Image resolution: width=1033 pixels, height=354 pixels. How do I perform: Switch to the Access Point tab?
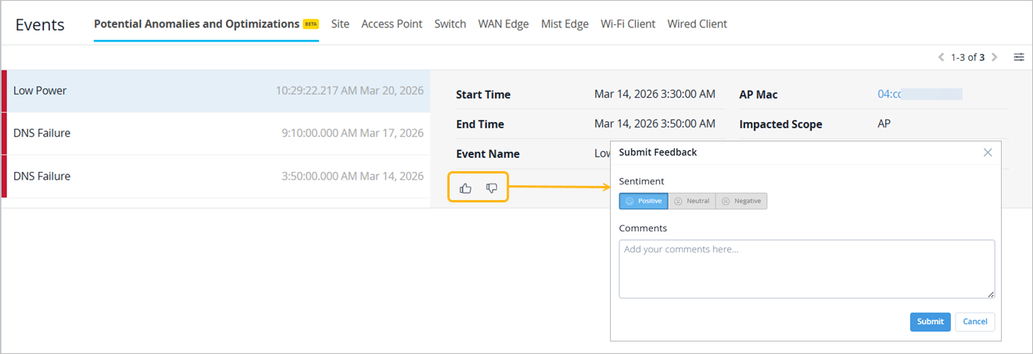(392, 24)
